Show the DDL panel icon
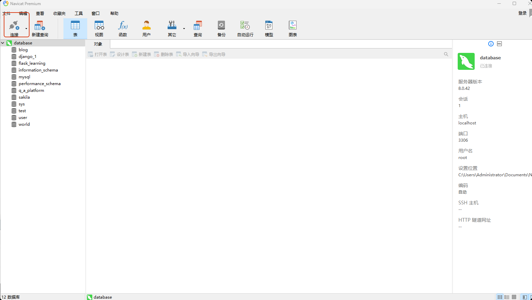532x300 pixels. 499,44
